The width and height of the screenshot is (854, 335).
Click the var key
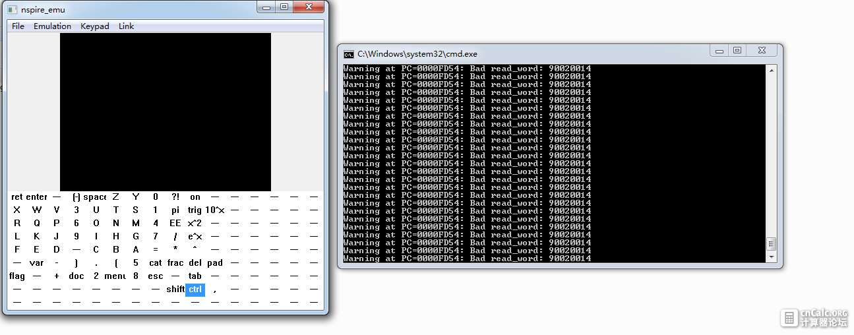tap(37, 263)
